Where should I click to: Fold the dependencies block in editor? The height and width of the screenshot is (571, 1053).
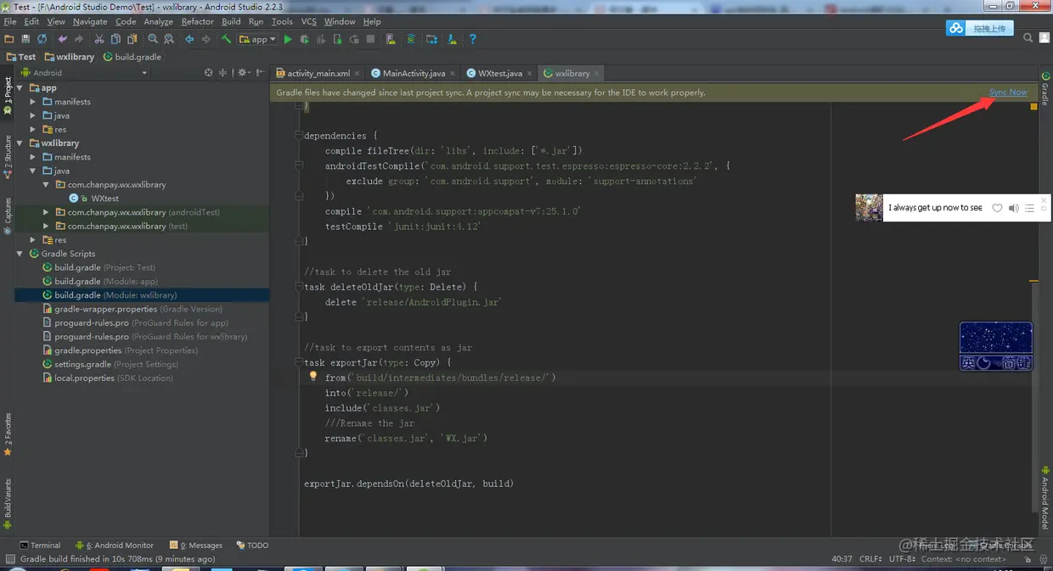(x=299, y=136)
